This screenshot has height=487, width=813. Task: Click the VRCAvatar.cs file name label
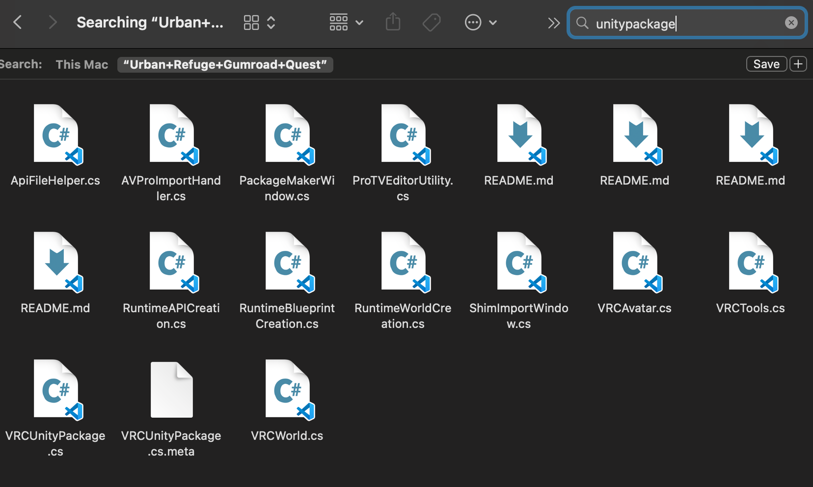tap(634, 308)
